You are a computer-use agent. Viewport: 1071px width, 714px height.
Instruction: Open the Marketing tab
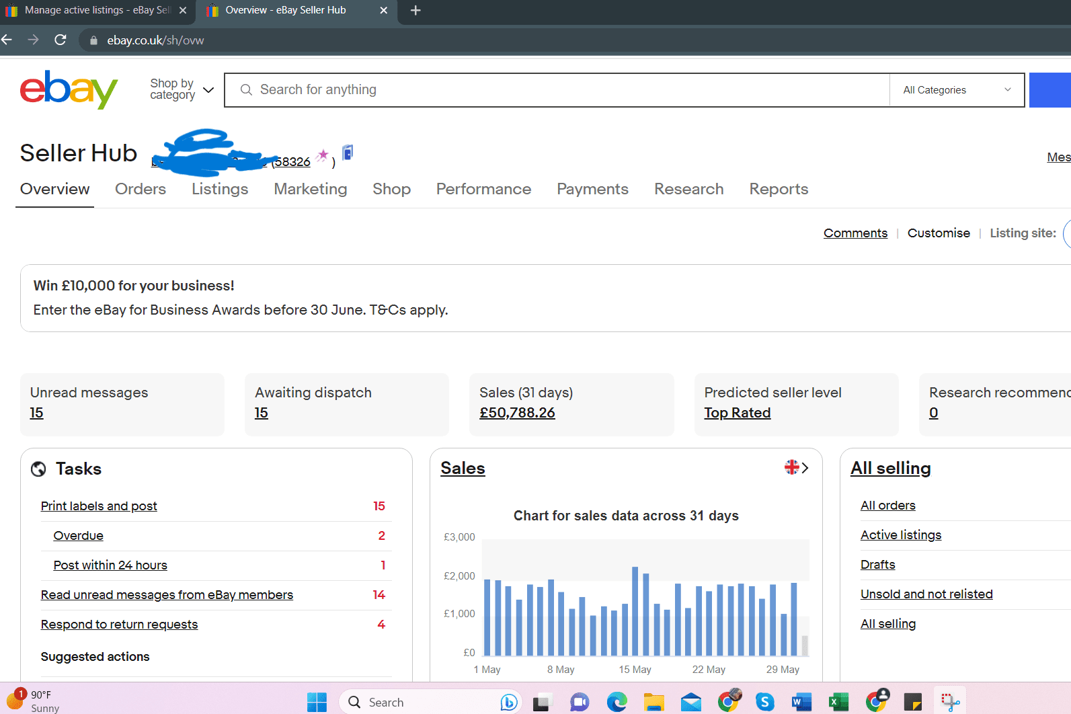click(x=311, y=189)
